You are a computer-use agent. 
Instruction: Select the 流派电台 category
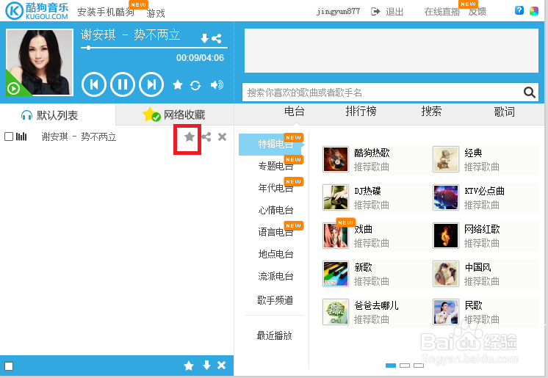pyautogui.click(x=275, y=276)
